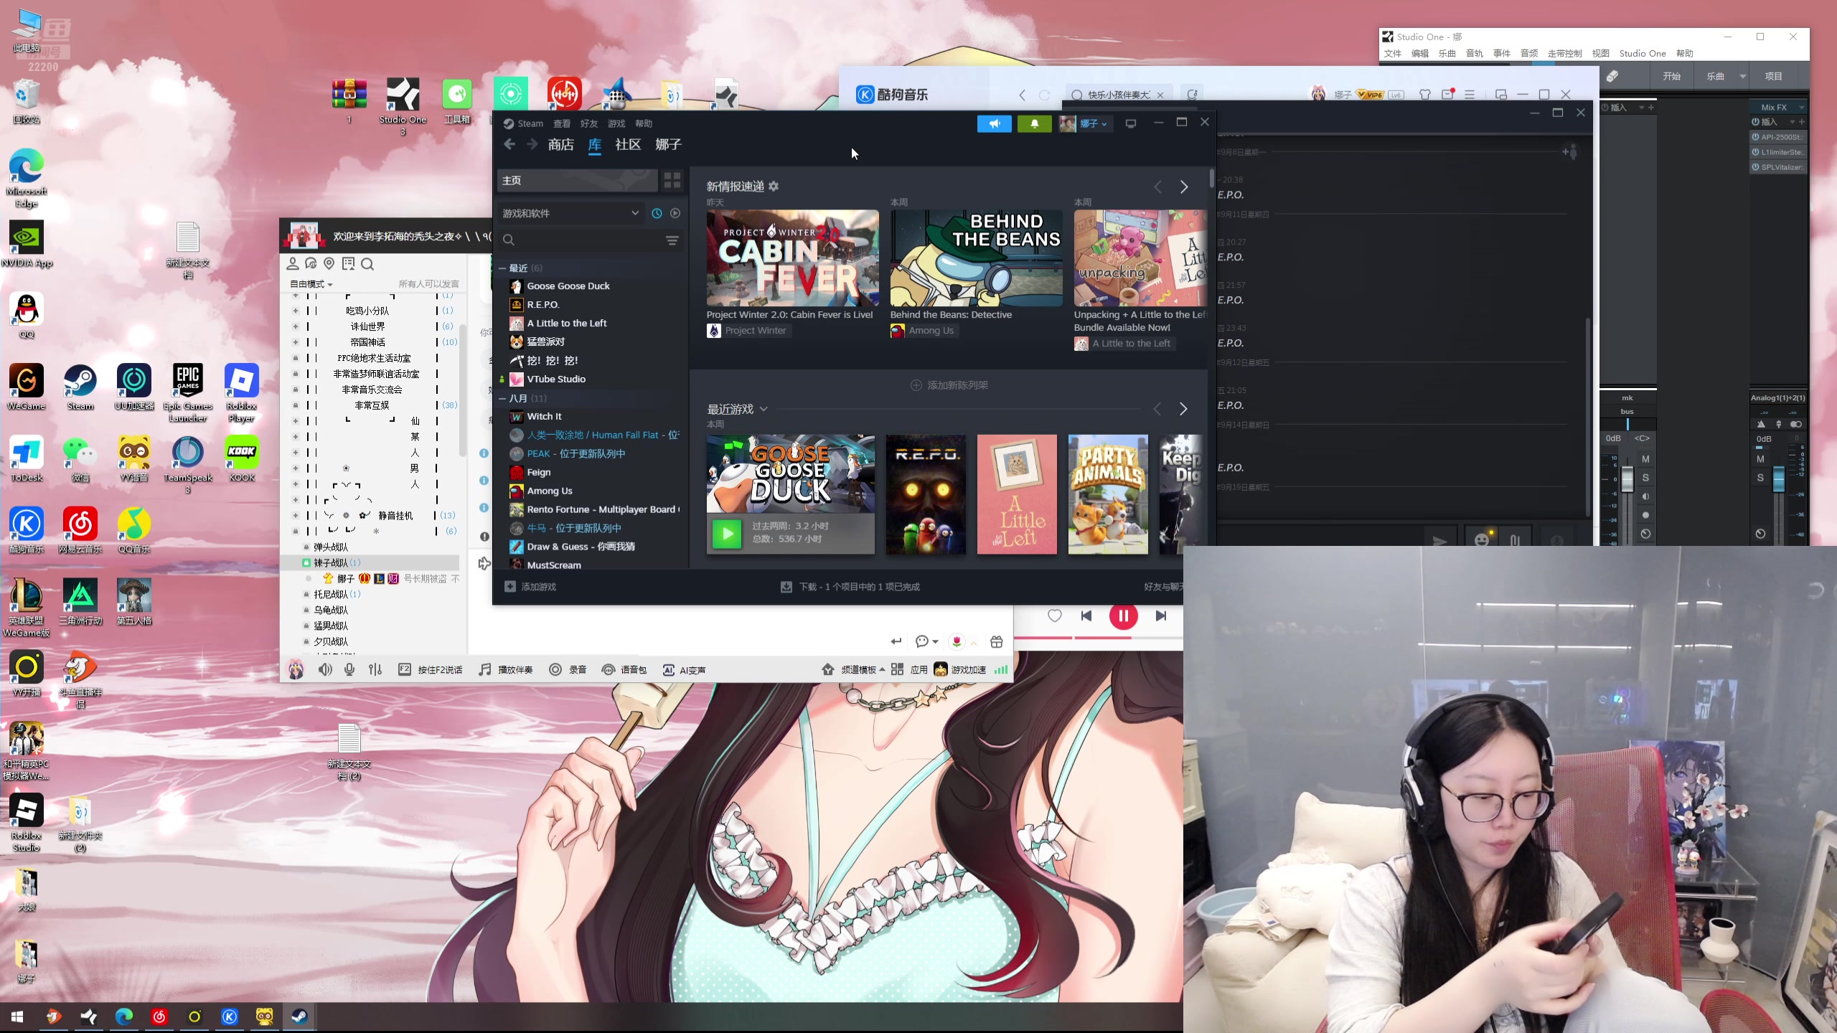Toggle L1limiter plugin power button
Screen dimensions: 1837x1033
click(1755, 152)
